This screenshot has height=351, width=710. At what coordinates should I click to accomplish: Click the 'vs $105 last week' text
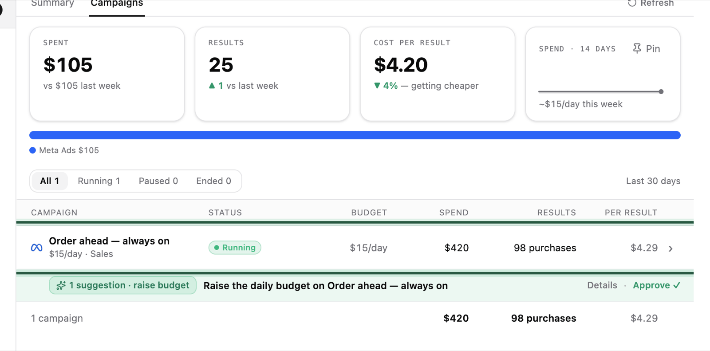pos(82,86)
